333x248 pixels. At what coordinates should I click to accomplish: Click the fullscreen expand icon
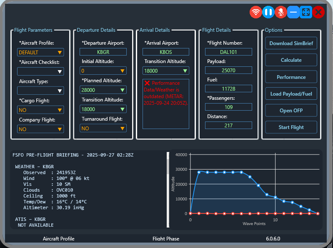click(x=306, y=12)
